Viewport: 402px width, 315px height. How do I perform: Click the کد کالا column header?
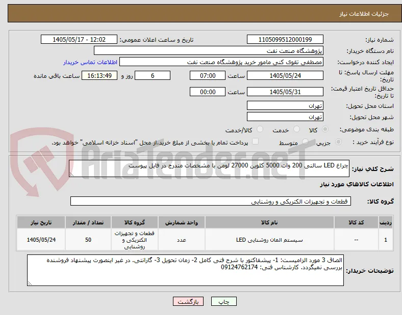(356, 222)
